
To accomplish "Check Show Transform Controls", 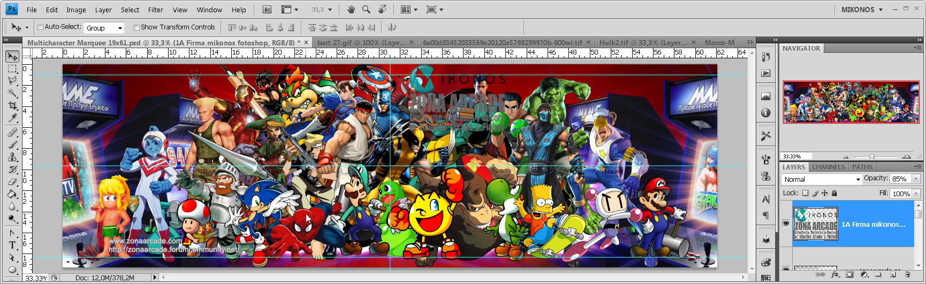I will [x=136, y=27].
